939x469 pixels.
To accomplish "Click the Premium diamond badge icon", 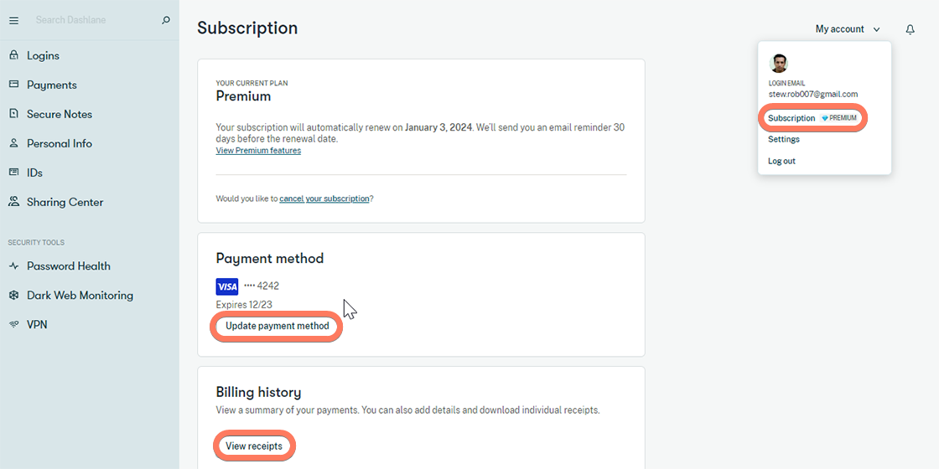I will click(825, 118).
